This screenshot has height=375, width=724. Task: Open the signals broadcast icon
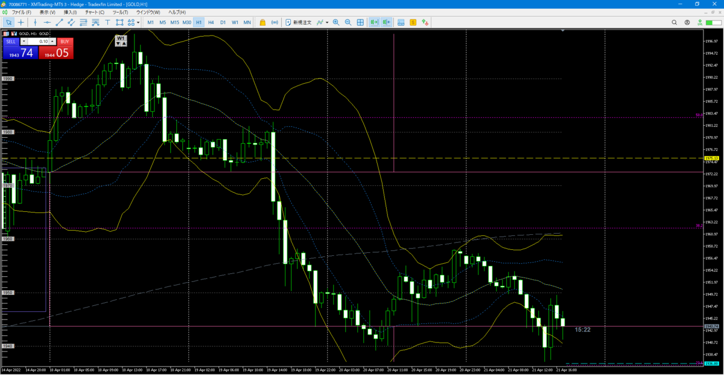(275, 22)
